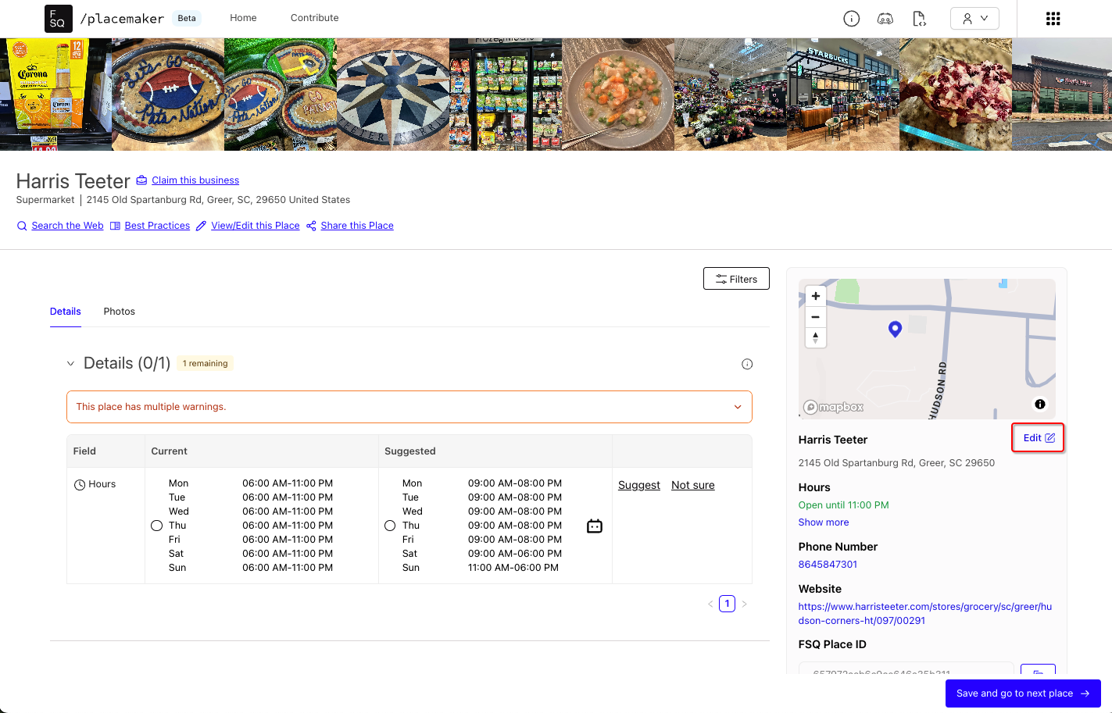Open the frozen foods aisle photo
This screenshot has height=713, width=1112.
click(506, 94)
